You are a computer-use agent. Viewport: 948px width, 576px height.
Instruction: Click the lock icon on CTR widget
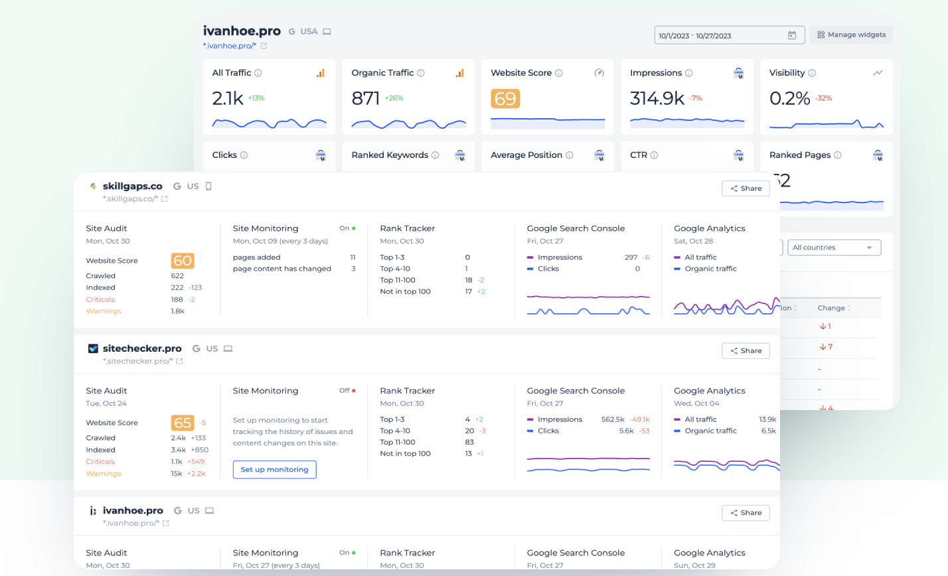click(x=739, y=155)
